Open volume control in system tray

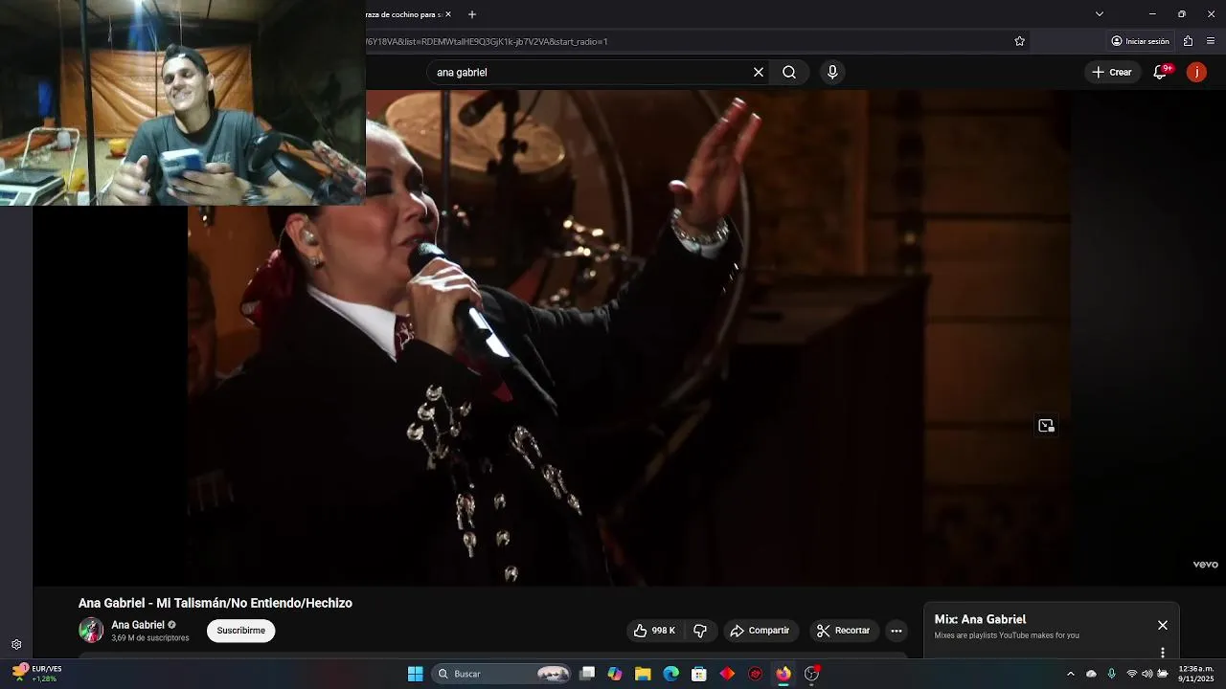click(x=1147, y=674)
